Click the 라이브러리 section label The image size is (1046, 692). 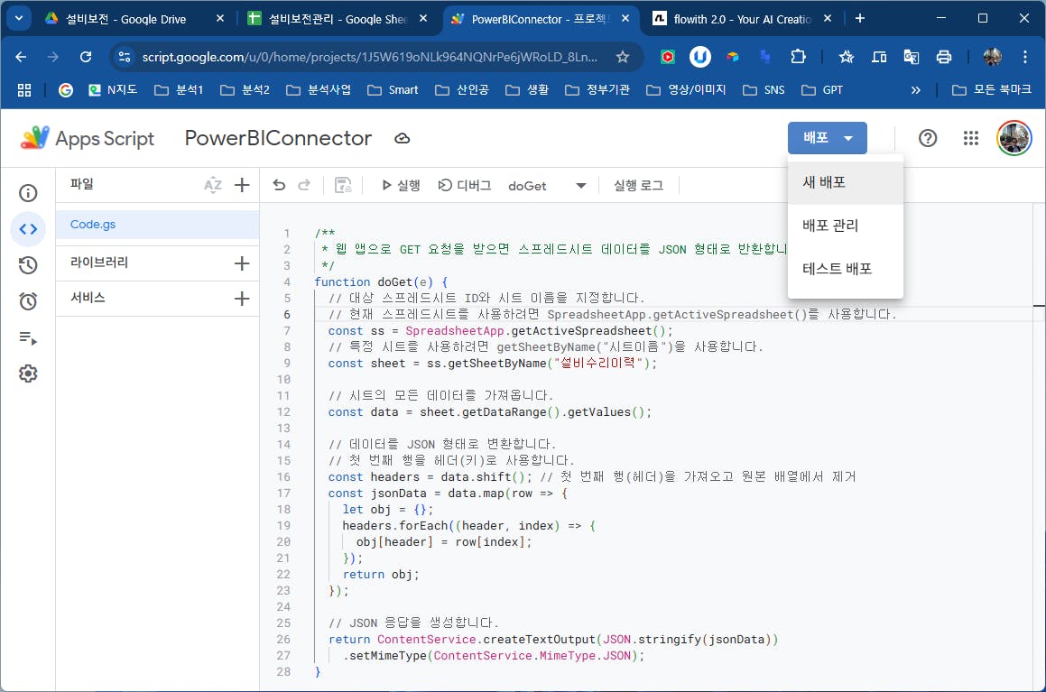coord(99,263)
